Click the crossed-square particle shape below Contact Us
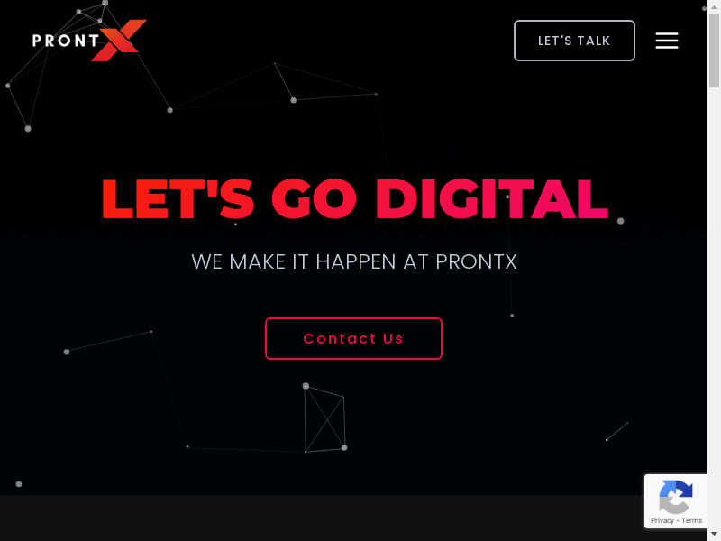The image size is (721, 541). click(325, 418)
